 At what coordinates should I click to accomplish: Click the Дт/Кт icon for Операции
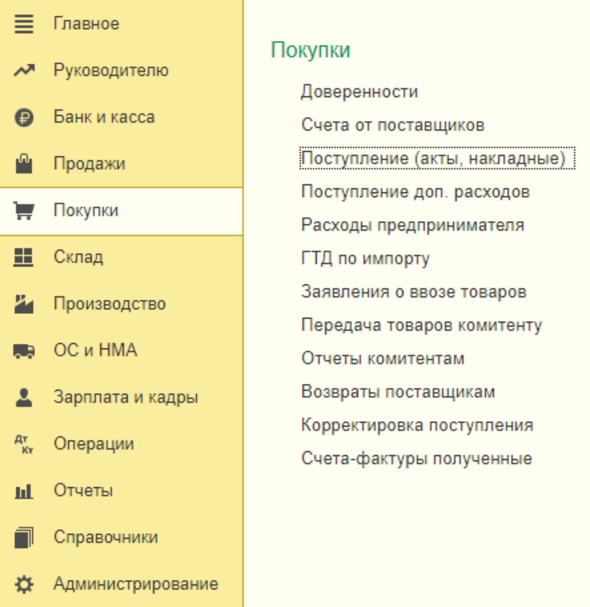(x=24, y=444)
